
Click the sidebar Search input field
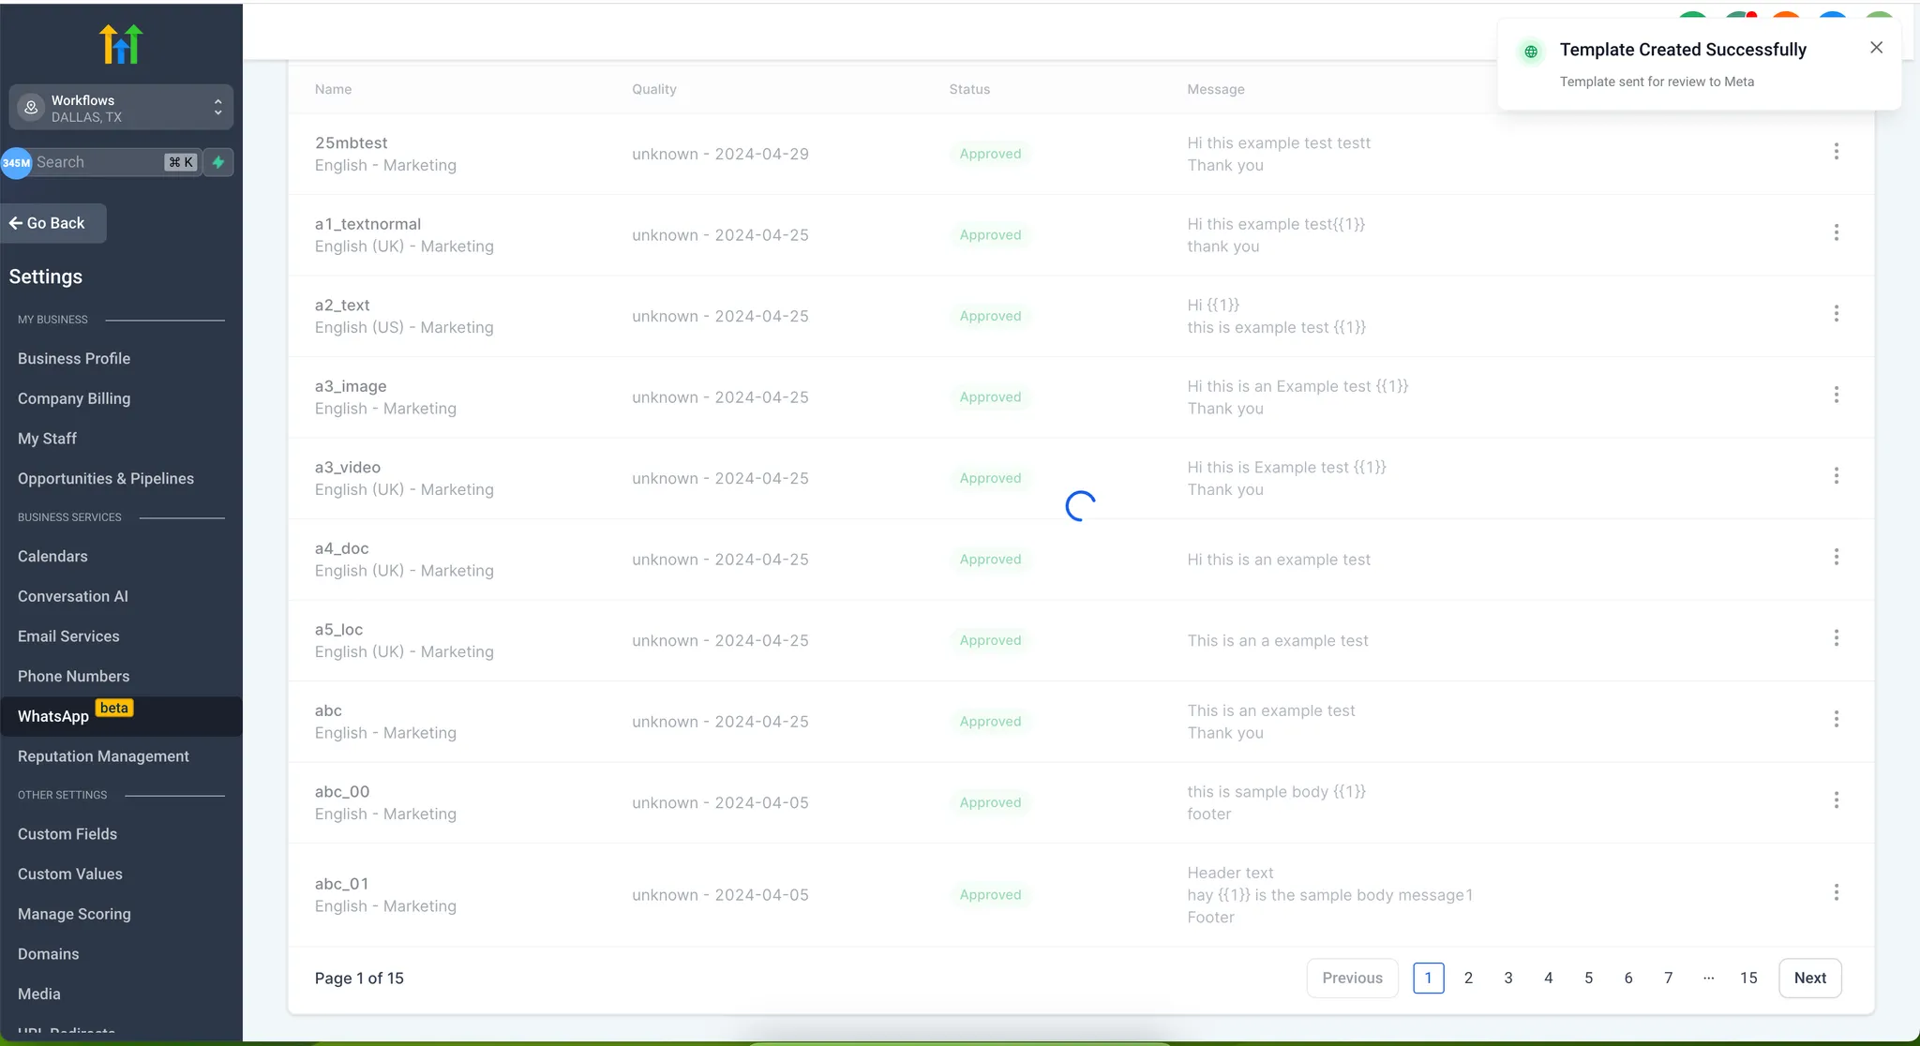click(98, 162)
